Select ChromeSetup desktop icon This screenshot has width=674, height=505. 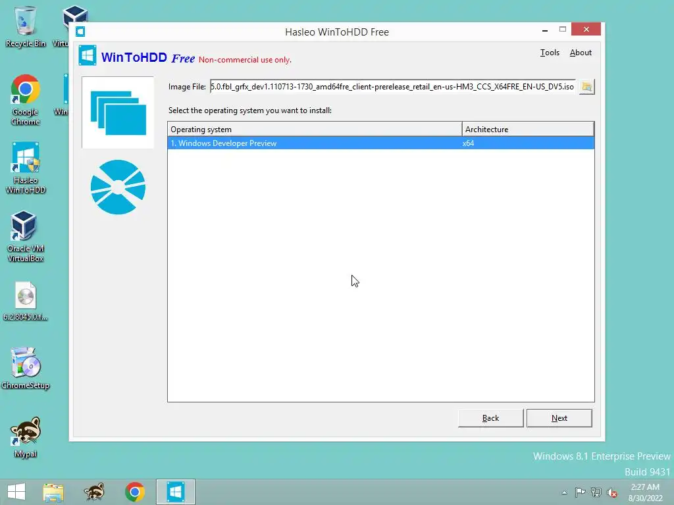click(x=26, y=368)
